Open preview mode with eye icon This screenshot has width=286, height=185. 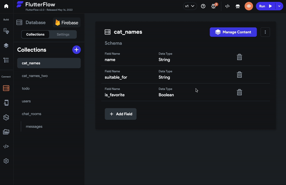coord(248,6)
